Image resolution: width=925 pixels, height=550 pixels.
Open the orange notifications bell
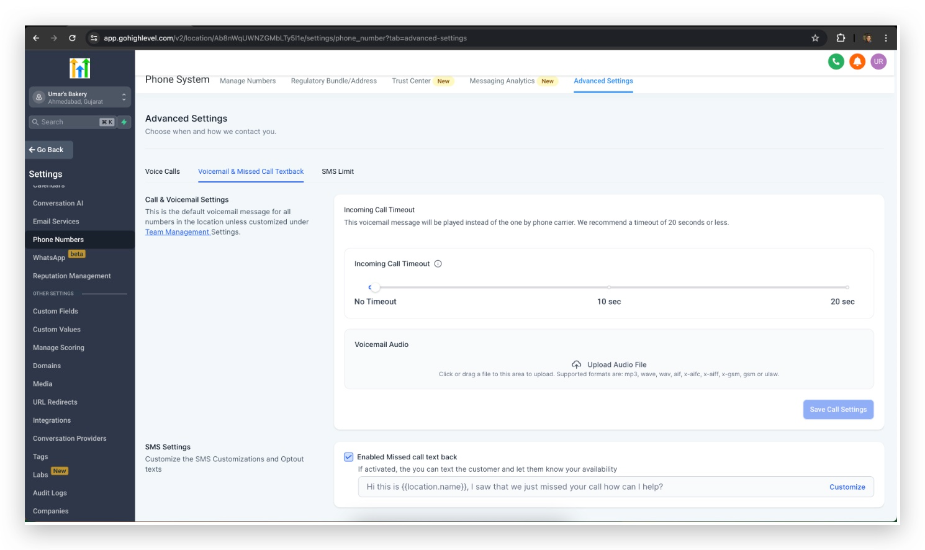pos(857,61)
